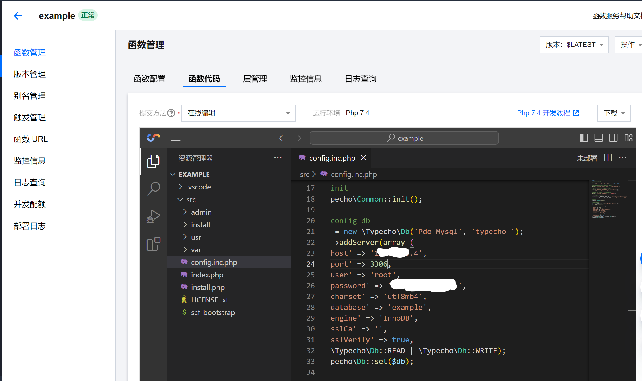Open the 下载 download dropdown
The image size is (642, 381).
614,113
